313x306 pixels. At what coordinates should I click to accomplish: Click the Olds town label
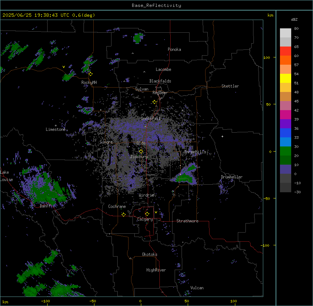click(x=141, y=143)
